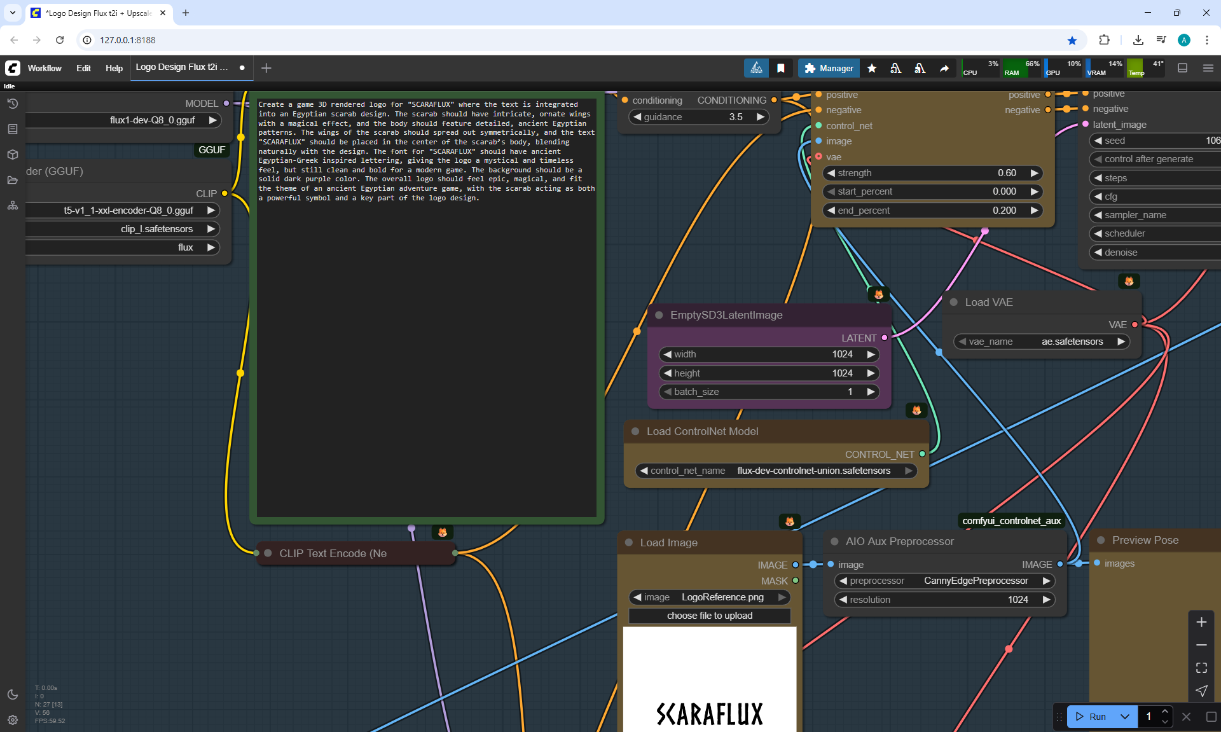The width and height of the screenshot is (1221, 732).
Task: Open the control_net_name model selector
Action: (776, 471)
